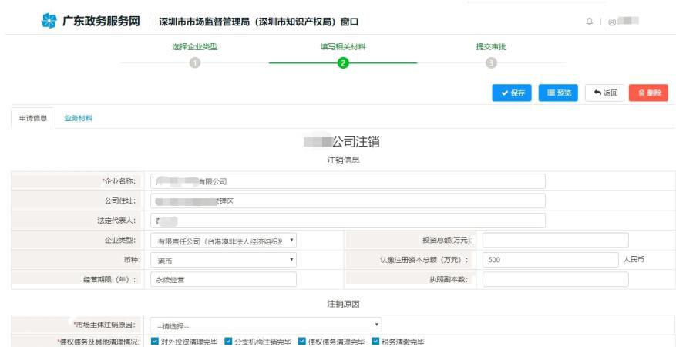This screenshot has height=347, width=676.
Task: Uncheck 对外投资清理完毕 checkbox
Action: point(155,342)
